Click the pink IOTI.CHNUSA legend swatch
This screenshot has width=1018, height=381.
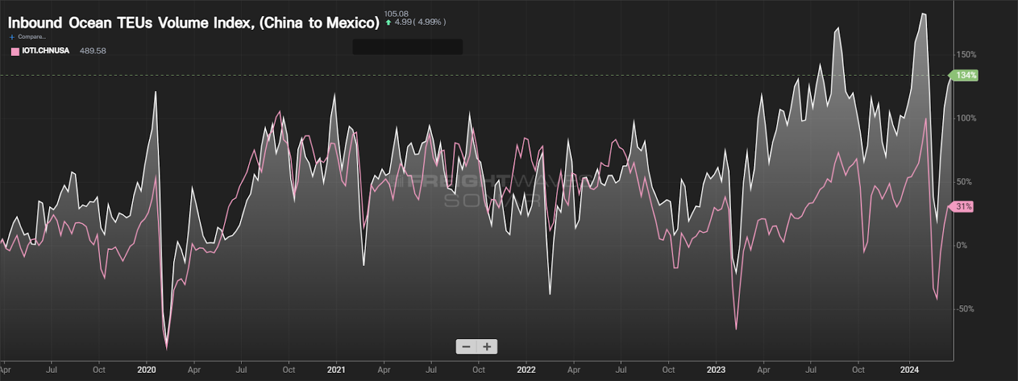tap(15, 52)
